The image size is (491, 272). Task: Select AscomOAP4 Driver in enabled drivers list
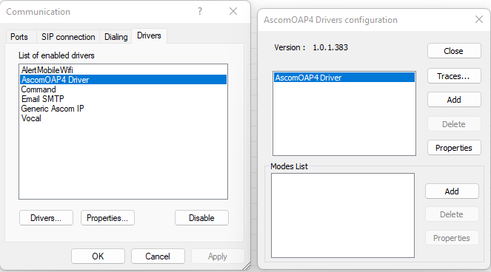click(123, 80)
